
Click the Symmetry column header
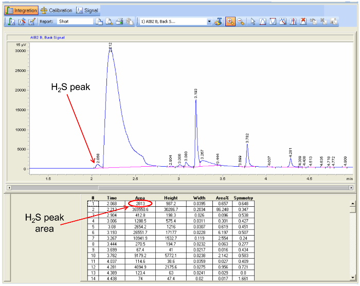(243, 198)
